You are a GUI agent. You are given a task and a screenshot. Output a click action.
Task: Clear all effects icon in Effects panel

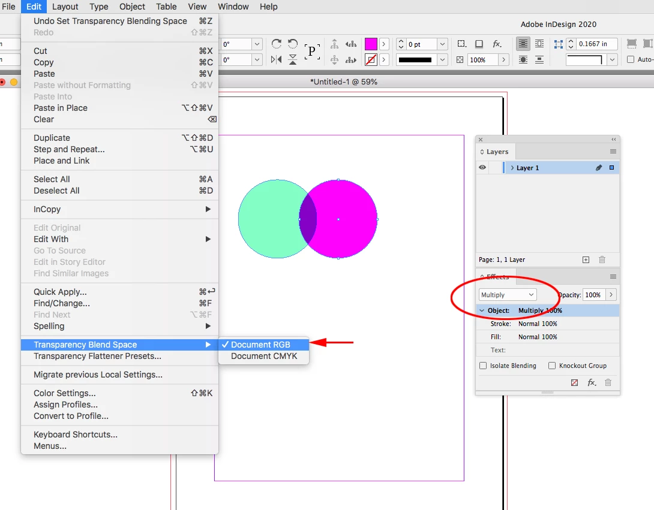[574, 382]
